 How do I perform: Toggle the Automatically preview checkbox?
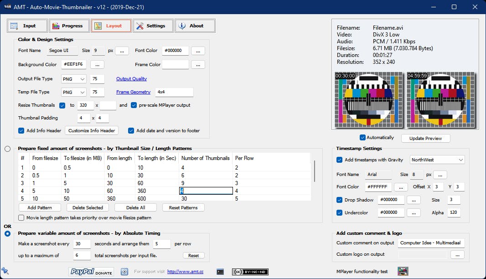click(x=362, y=137)
